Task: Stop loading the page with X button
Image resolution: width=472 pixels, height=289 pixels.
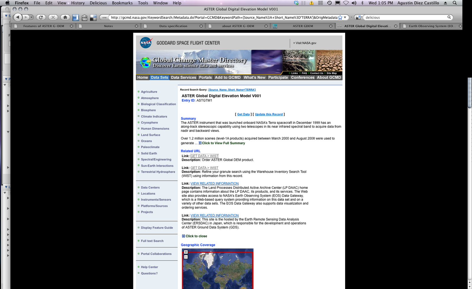Action: (x=53, y=17)
